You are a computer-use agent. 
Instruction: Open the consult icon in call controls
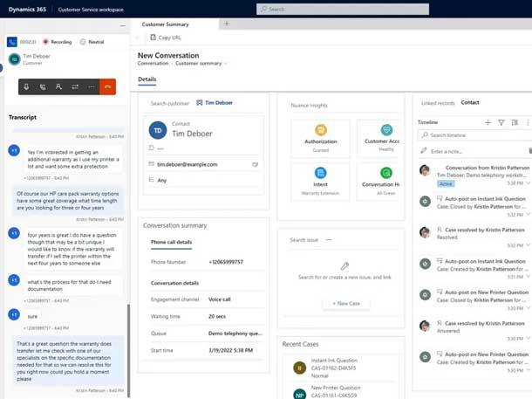click(x=58, y=87)
